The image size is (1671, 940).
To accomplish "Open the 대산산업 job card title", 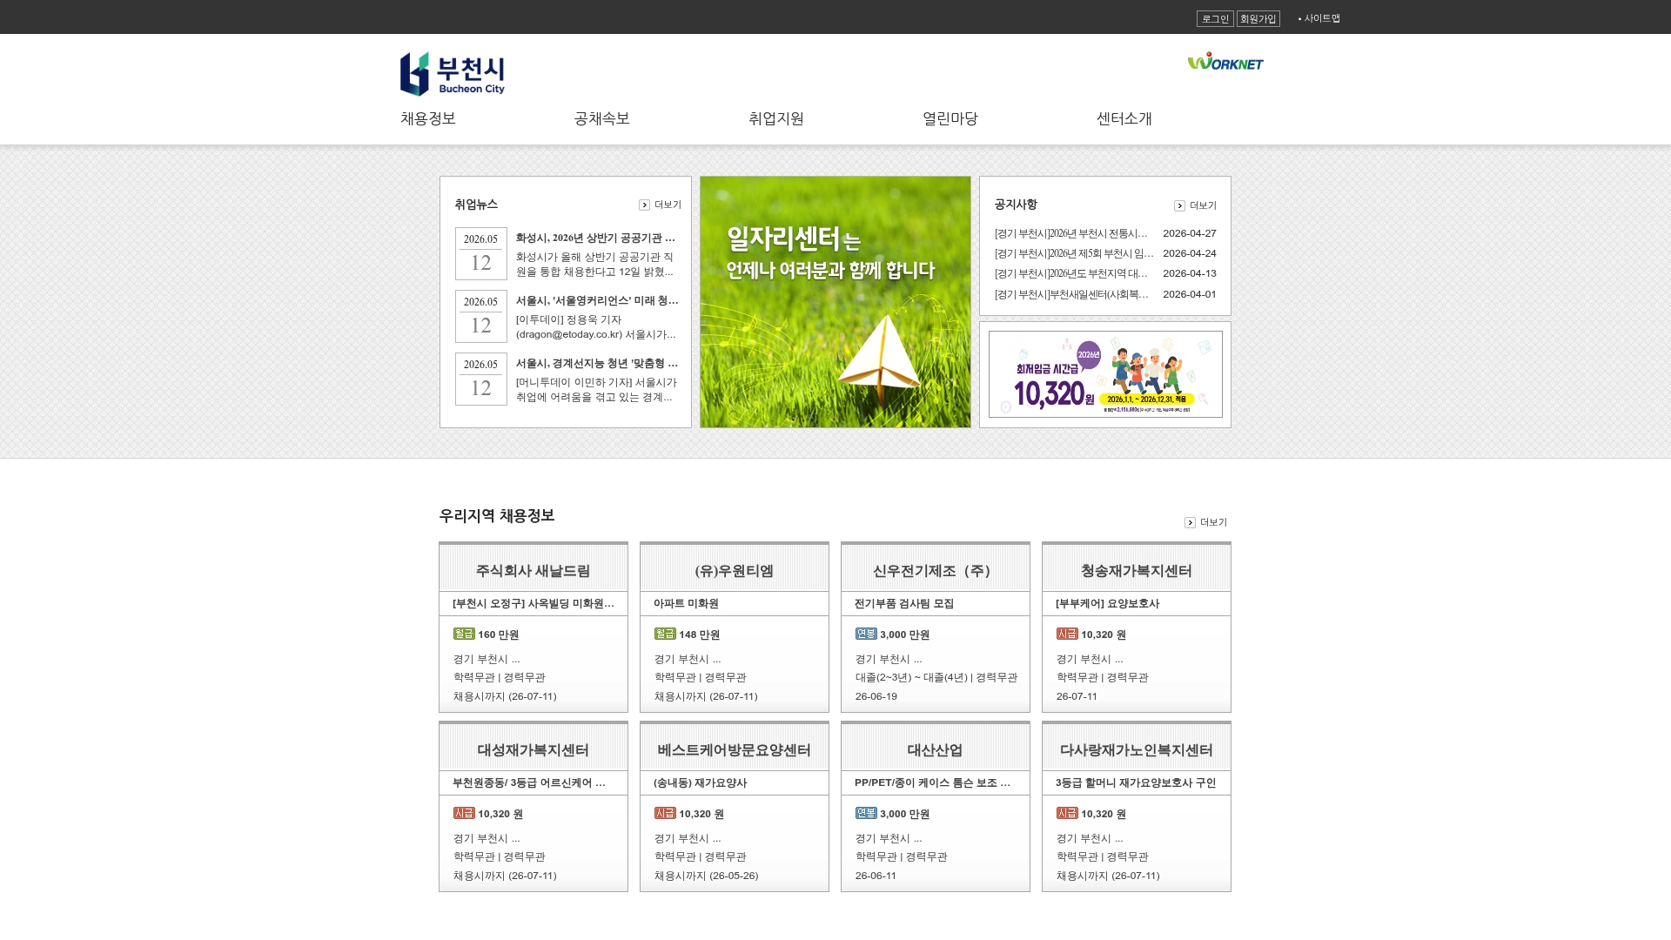I will [x=936, y=750].
